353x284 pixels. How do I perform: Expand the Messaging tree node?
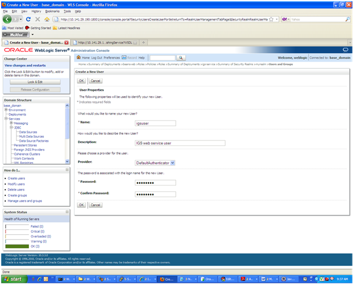[x=11, y=123]
